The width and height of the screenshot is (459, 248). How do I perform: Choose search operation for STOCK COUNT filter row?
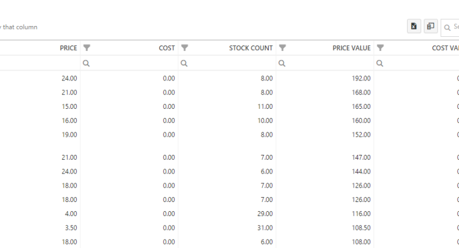184,63
